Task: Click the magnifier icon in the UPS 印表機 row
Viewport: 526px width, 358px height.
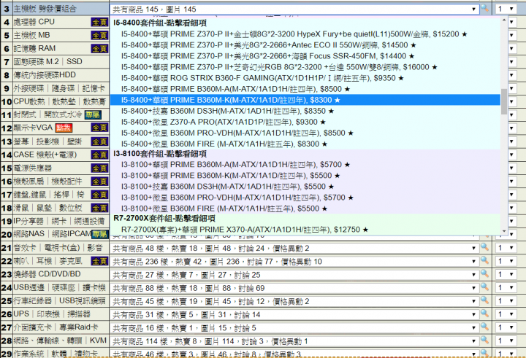Action: [x=485, y=314]
